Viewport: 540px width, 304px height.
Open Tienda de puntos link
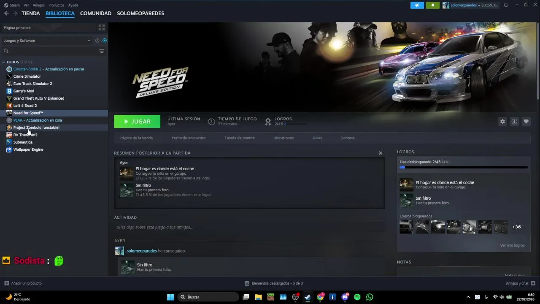tap(239, 138)
